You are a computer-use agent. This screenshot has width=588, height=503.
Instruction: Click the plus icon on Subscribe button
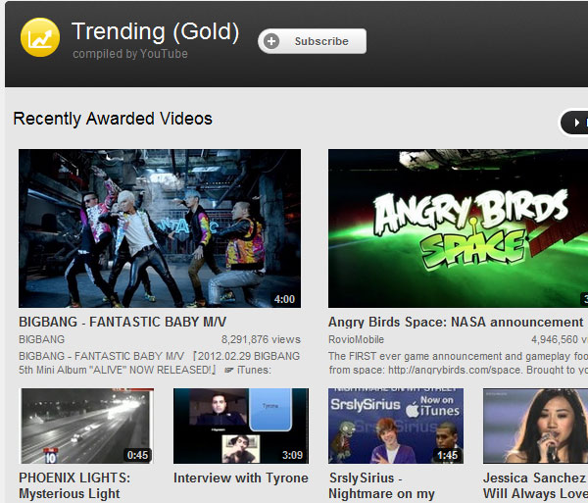click(271, 41)
